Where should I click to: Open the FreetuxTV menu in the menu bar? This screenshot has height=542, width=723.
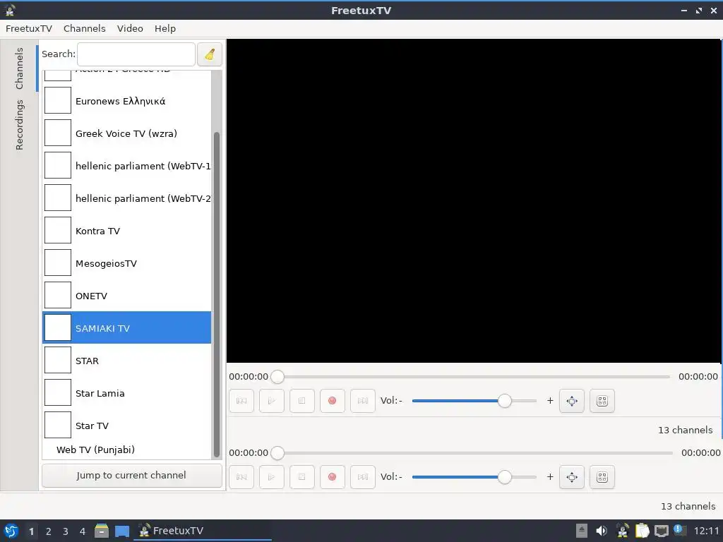click(x=28, y=28)
